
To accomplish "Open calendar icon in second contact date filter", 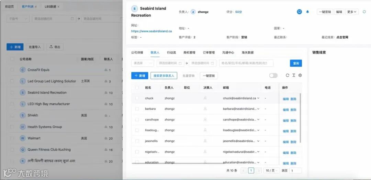I will click(x=212, y=63).
